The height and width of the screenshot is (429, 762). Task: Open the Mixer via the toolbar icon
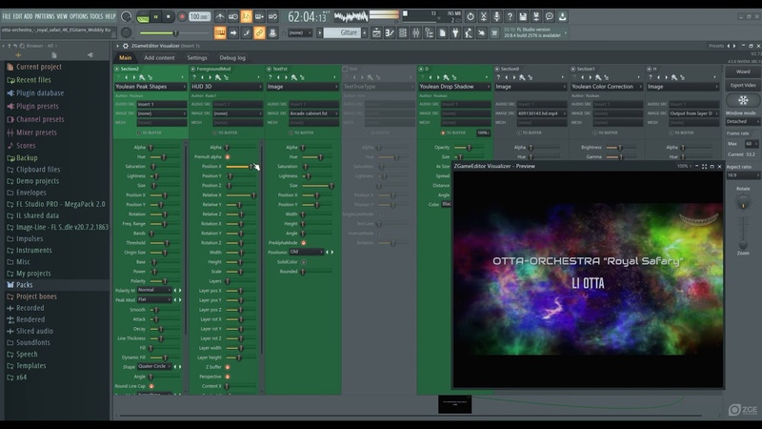[416, 32]
